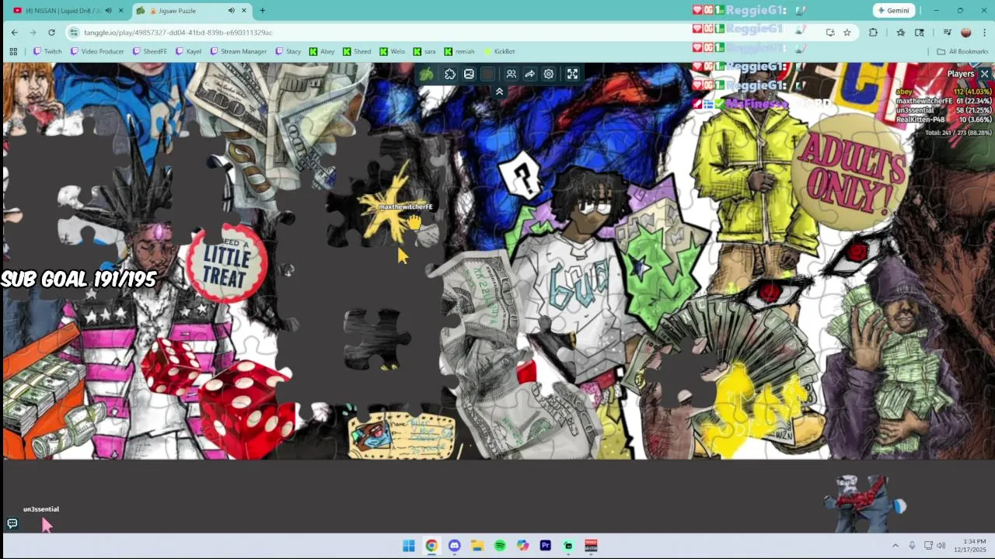Close the NISSAN Liquid DnB tab

coord(120,10)
